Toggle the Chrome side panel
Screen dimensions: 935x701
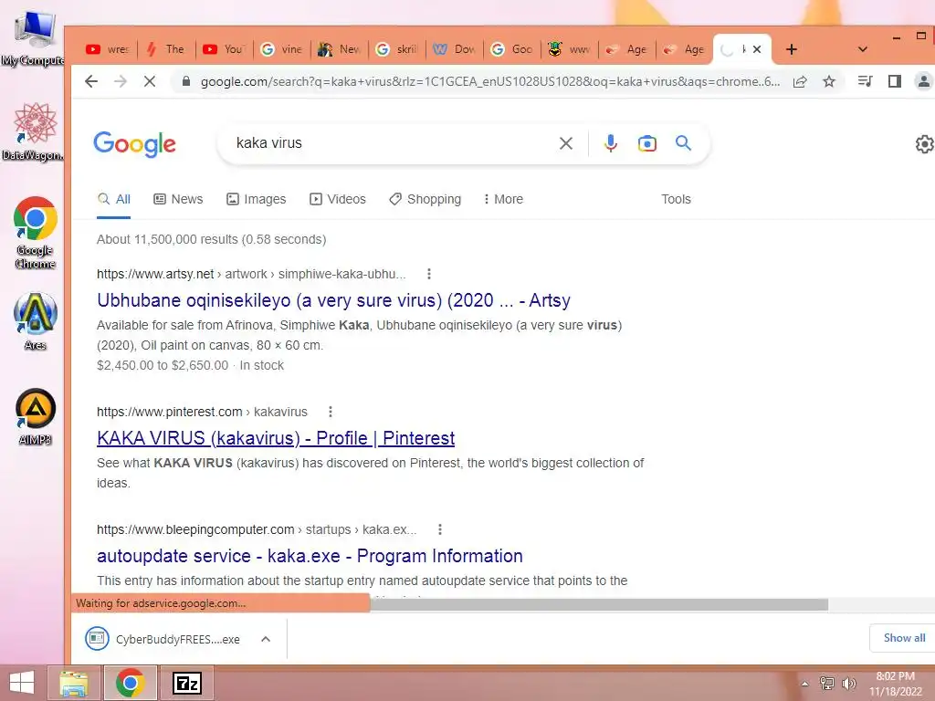pyautogui.click(x=895, y=81)
